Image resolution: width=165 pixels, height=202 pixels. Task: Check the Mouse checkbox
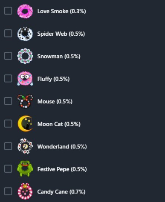tap(8, 101)
